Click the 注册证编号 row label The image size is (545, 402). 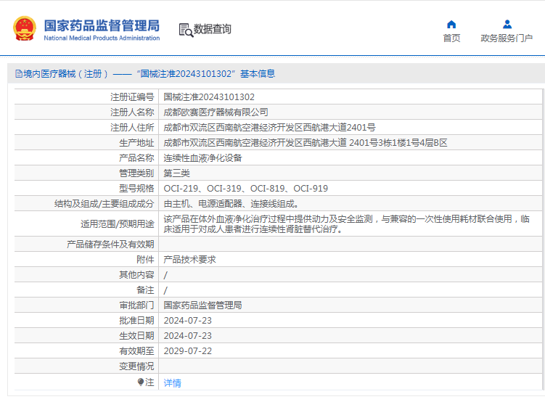[x=132, y=97]
